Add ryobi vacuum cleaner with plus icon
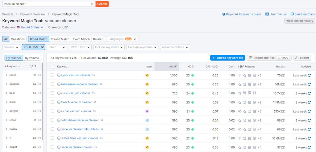Screen dimensions: 316x152 pyautogui.click(x=59, y=75)
